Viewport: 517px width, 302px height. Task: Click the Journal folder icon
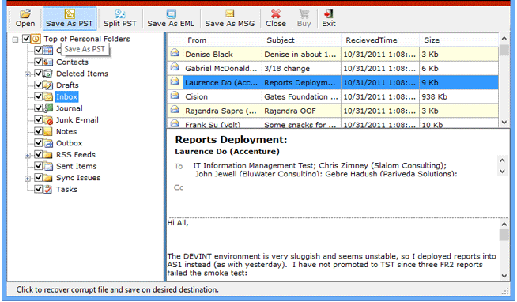47,108
